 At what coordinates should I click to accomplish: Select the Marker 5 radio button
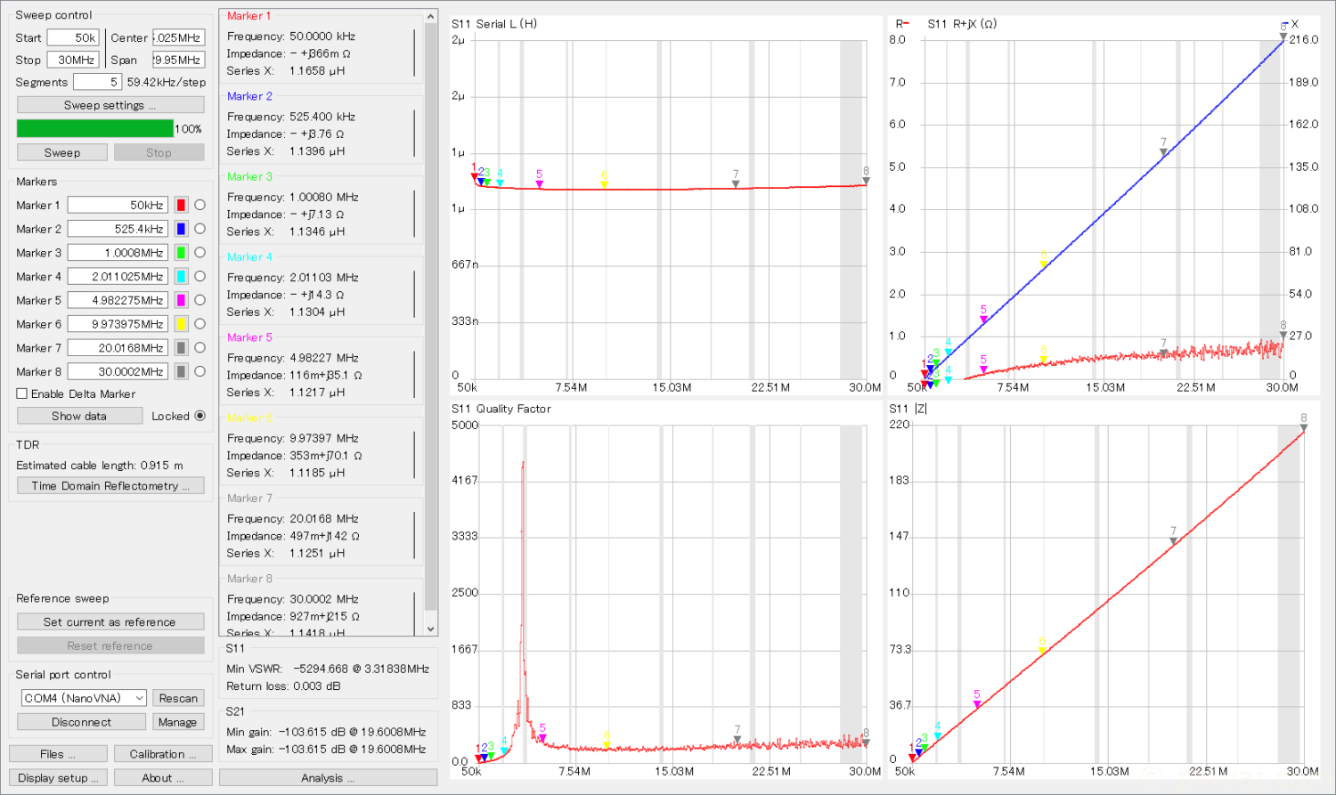(200, 300)
